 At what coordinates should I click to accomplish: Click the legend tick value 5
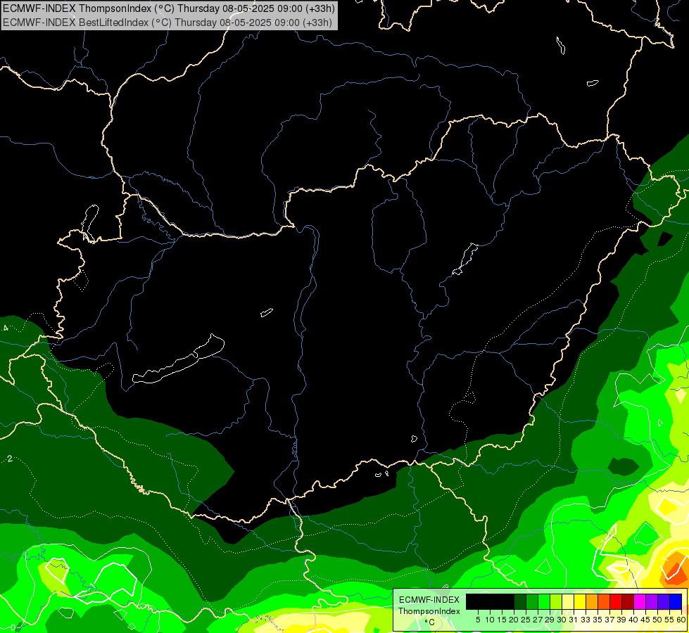tap(478, 620)
